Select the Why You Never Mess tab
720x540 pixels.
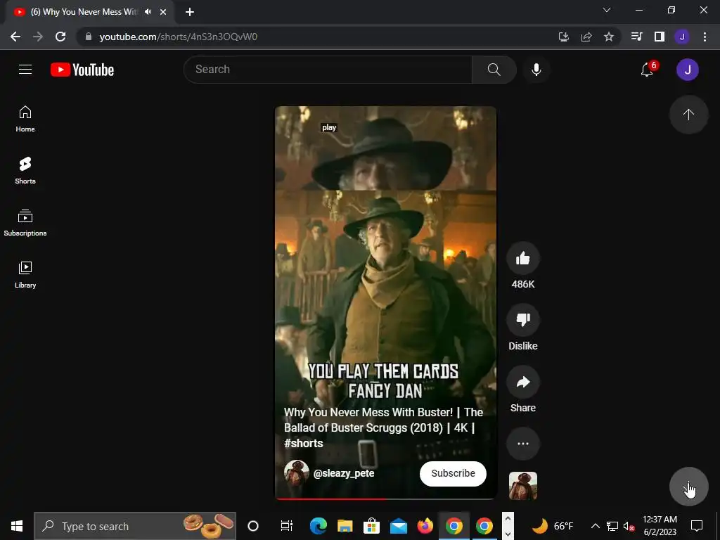click(83, 12)
